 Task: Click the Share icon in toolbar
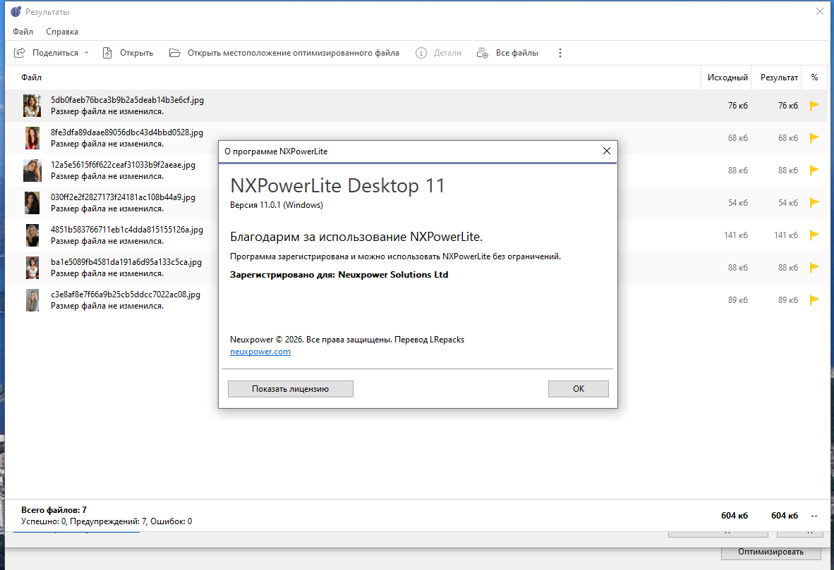click(x=20, y=53)
